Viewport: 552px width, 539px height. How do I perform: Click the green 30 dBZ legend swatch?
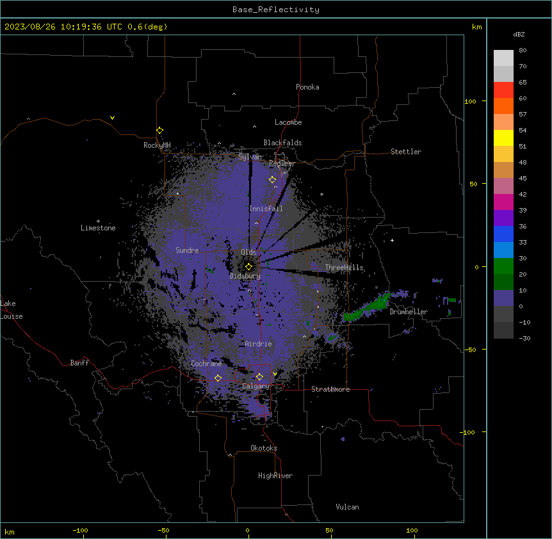point(503,266)
